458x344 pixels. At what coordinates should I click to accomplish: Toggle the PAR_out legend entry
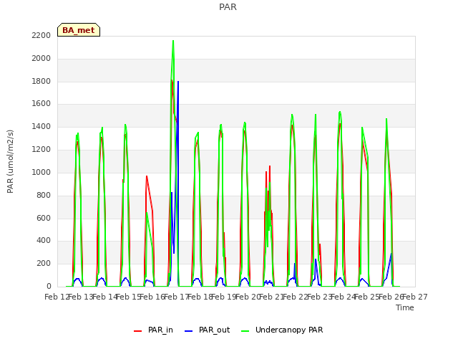click(208, 330)
